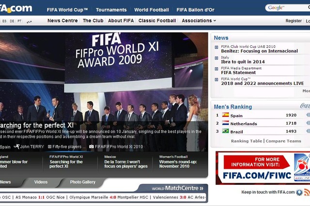Click Spain's ranking movement arrow
310x206 pixels.
coord(308,115)
